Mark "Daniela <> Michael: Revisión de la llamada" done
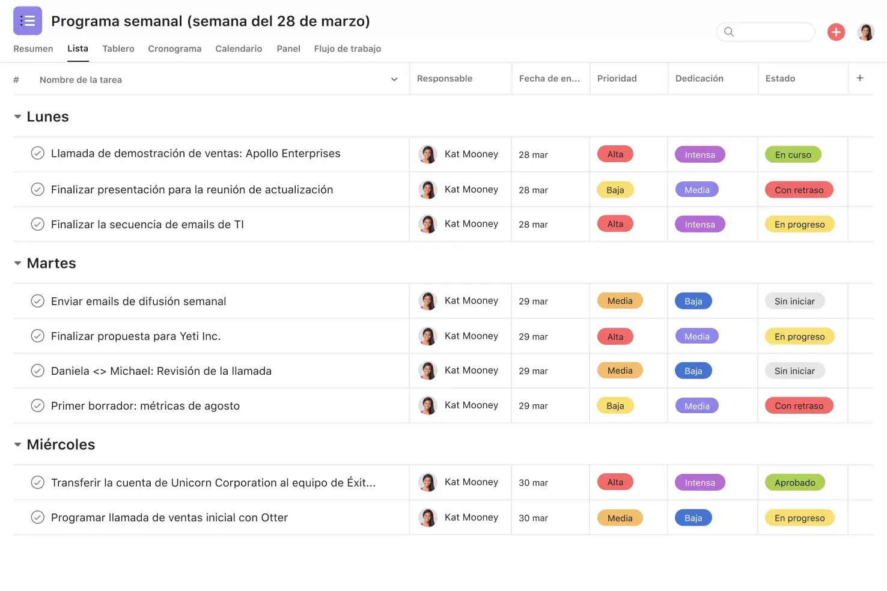Image resolution: width=887 pixels, height=591 pixels. [37, 370]
